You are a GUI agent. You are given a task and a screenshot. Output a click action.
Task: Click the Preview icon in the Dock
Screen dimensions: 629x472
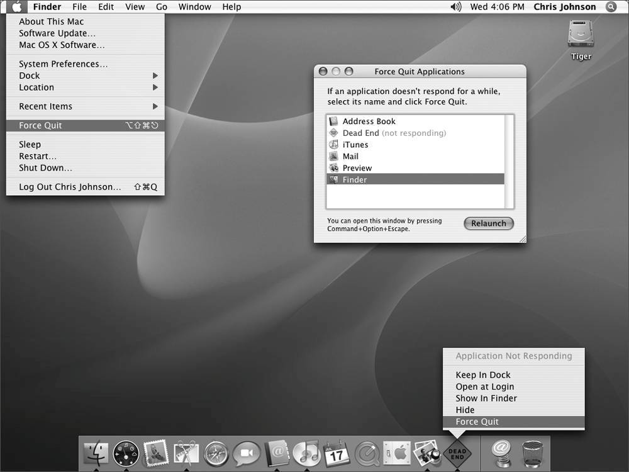tap(427, 454)
